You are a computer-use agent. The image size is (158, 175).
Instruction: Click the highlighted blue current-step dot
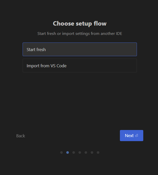tap(68, 152)
